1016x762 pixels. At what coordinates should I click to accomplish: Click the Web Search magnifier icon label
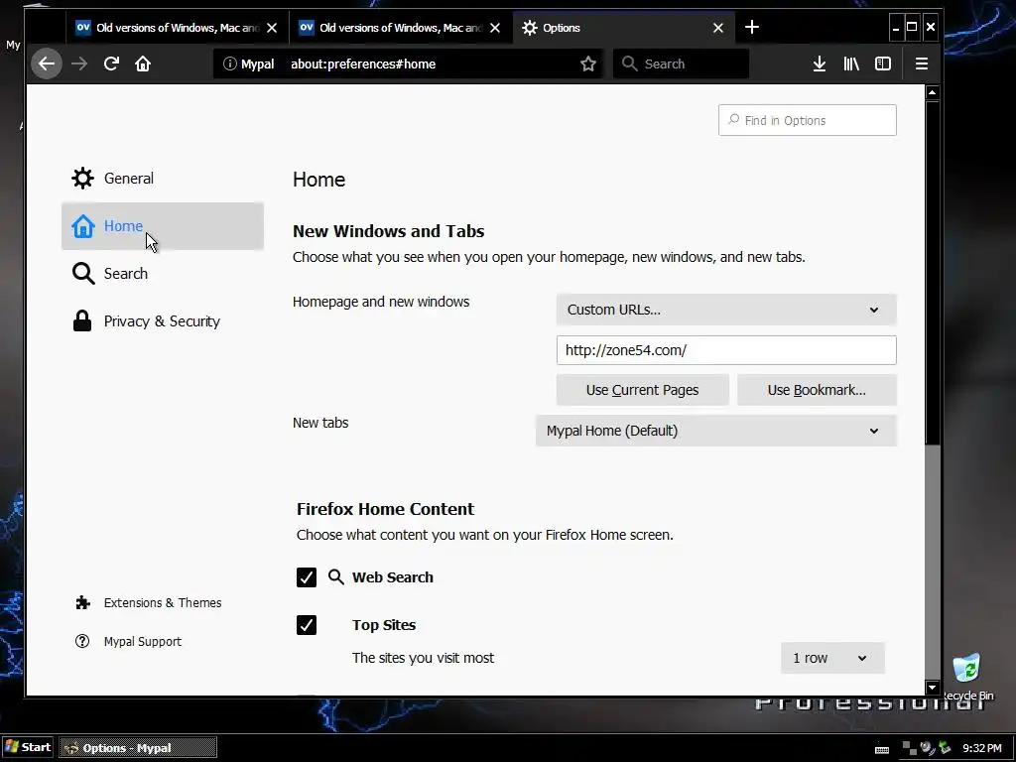335,576
